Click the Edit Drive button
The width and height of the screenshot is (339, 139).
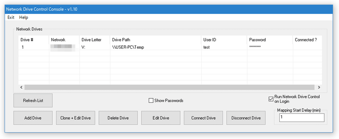(161, 118)
